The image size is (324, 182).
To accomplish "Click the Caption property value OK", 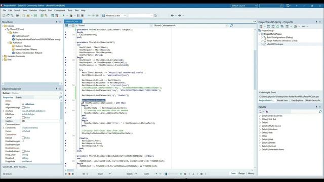I will (40, 121).
